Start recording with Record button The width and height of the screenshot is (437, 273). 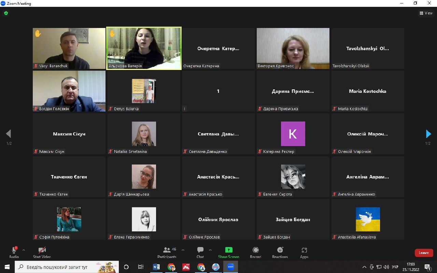pos(255,252)
